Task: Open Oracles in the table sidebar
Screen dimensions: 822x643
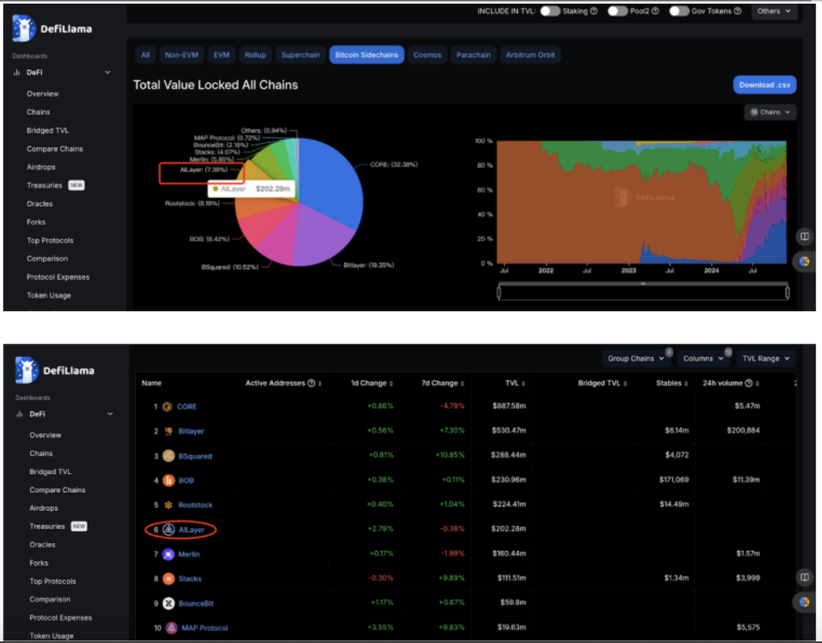Action: pyautogui.click(x=43, y=545)
